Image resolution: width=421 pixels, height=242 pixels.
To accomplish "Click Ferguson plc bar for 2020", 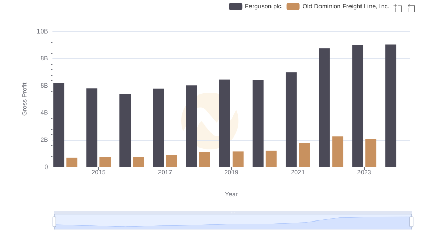I will (258, 124).
